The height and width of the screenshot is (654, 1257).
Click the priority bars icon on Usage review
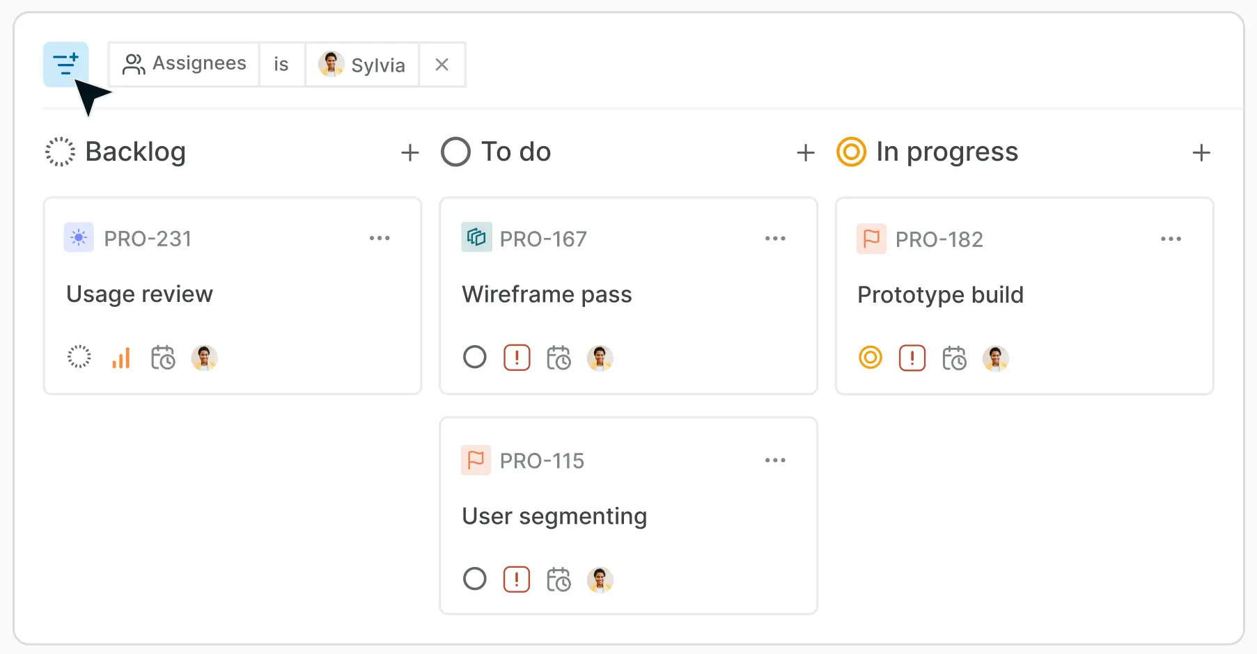coord(121,358)
